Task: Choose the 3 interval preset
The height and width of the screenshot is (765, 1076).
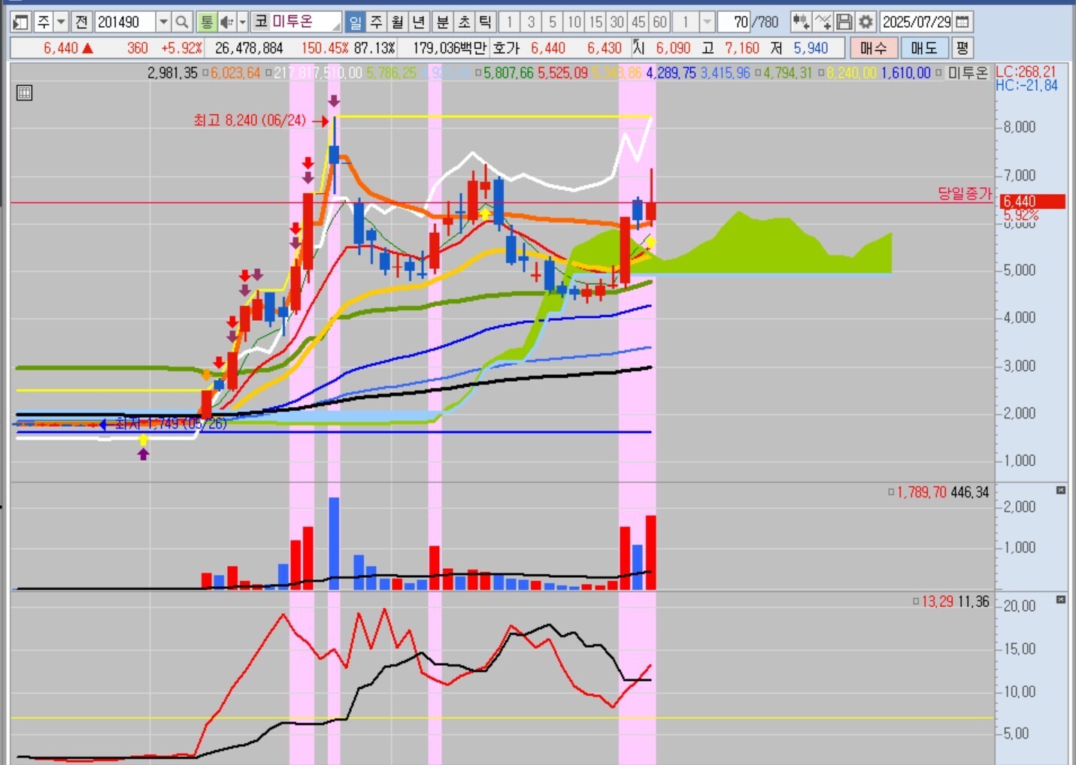Action: coord(531,22)
